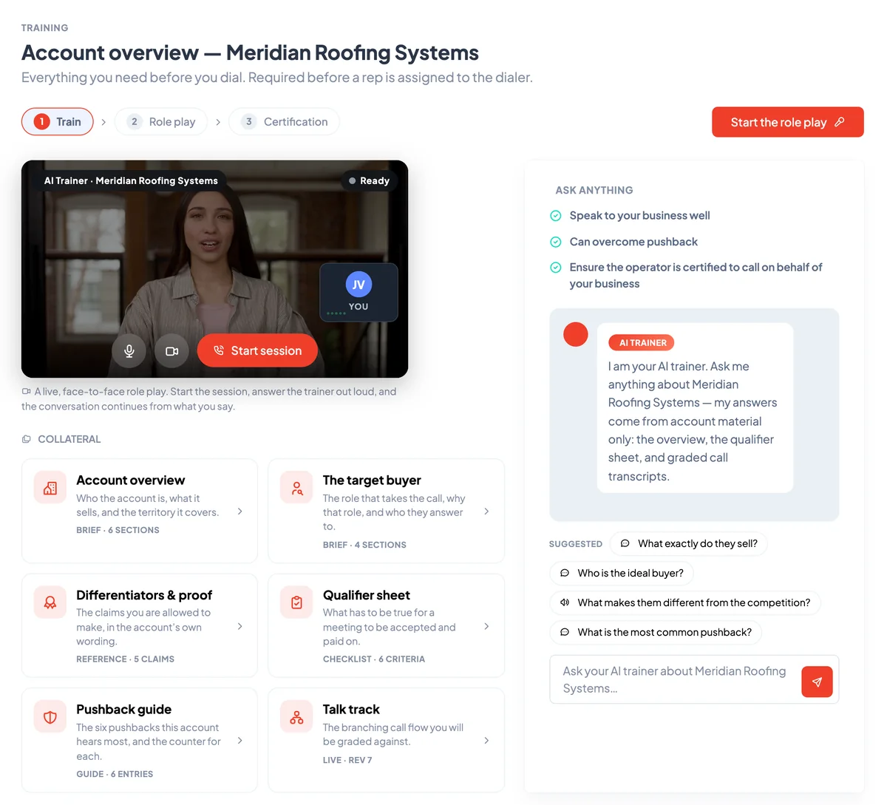887x805 pixels.
Task: Click checkmark beside Ensure the operator is certified
Action: click(556, 268)
